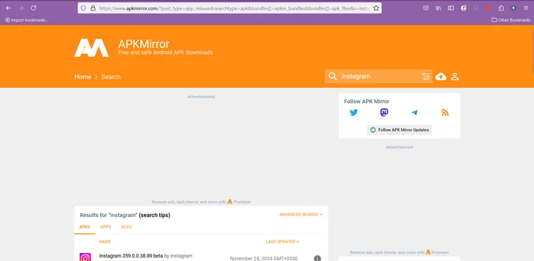The width and height of the screenshot is (534, 261).
Task: Select the APKS tab
Action: point(85,226)
